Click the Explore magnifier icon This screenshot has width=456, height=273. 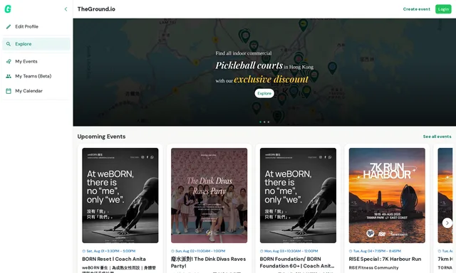click(x=9, y=44)
